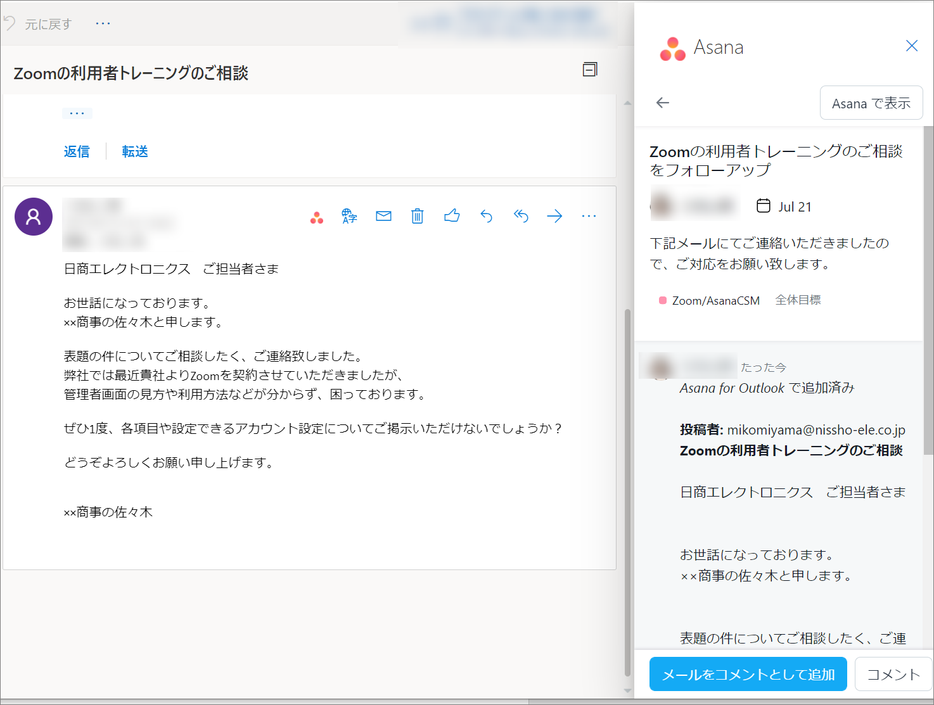
Task: Click the 'Asana for Outlook で追加済み' text
Action: coord(767,388)
